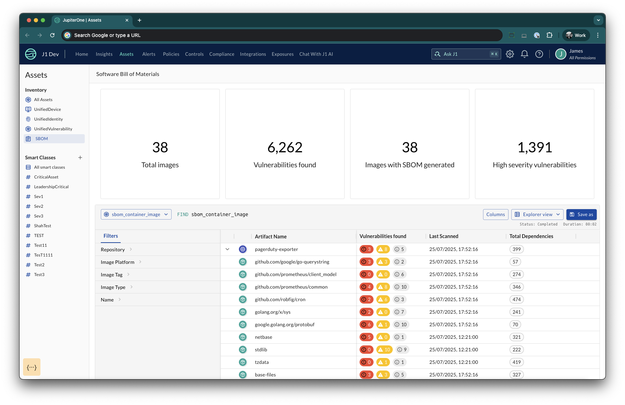Screen dimensions: 625x405
Task: Open a new browser tab
Action: click(x=140, y=20)
